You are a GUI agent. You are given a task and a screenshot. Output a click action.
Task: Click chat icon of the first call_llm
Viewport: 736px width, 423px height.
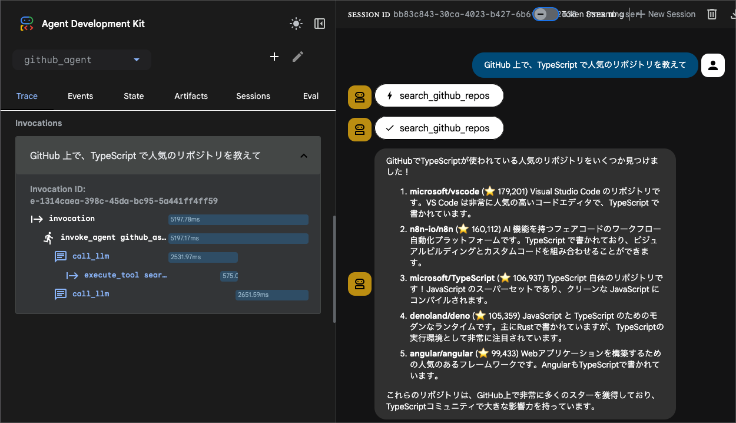(x=61, y=257)
